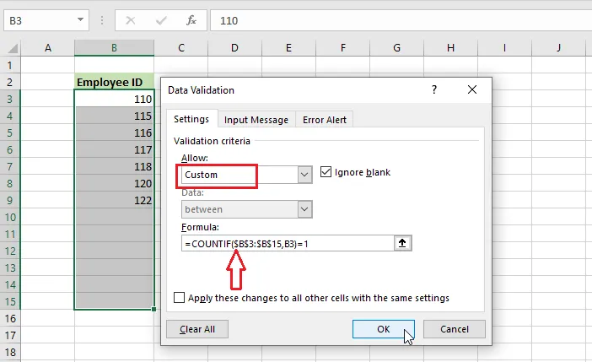Open the Allow dropdown showing Custom
592x362 pixels.
tap(304, 175)
